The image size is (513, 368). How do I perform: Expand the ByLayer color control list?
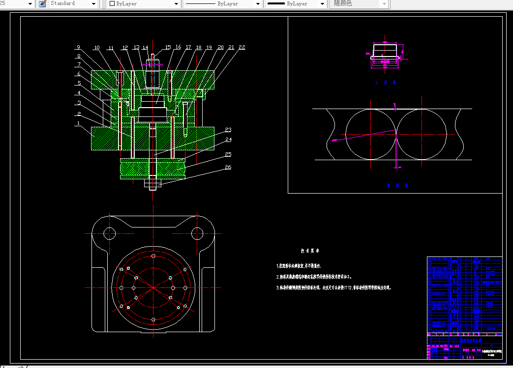pyautogui.click(x=176, y=4)
